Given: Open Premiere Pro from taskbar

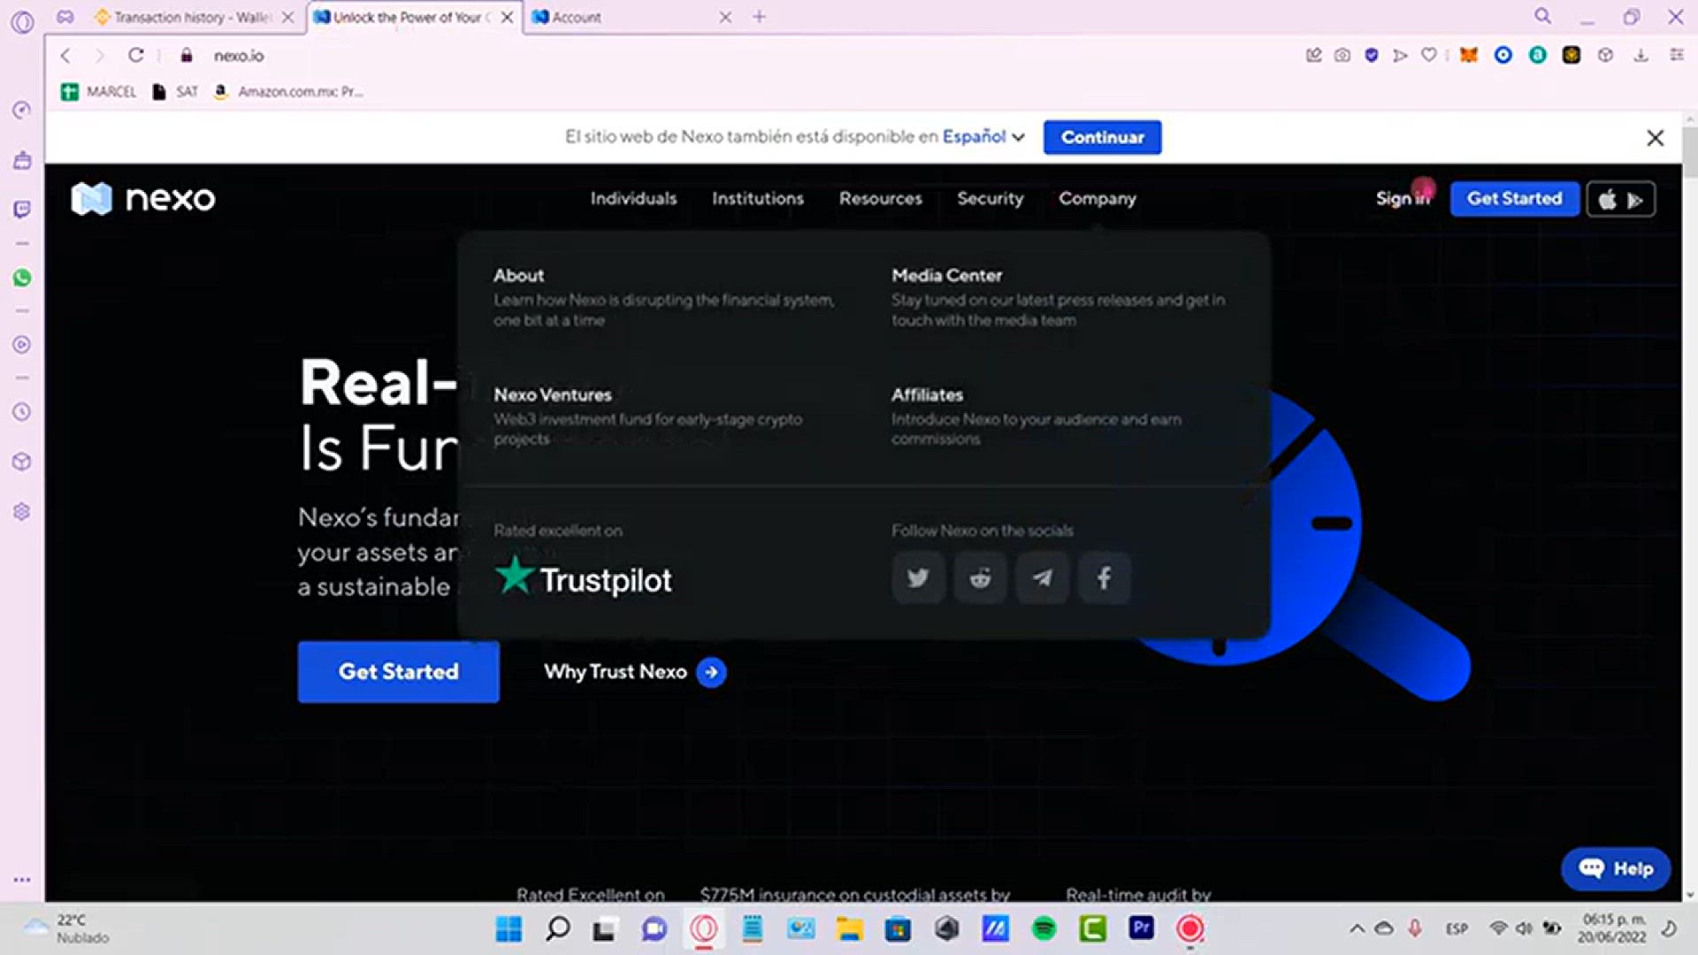Looking at the screenshot, I should [1141, 928].
